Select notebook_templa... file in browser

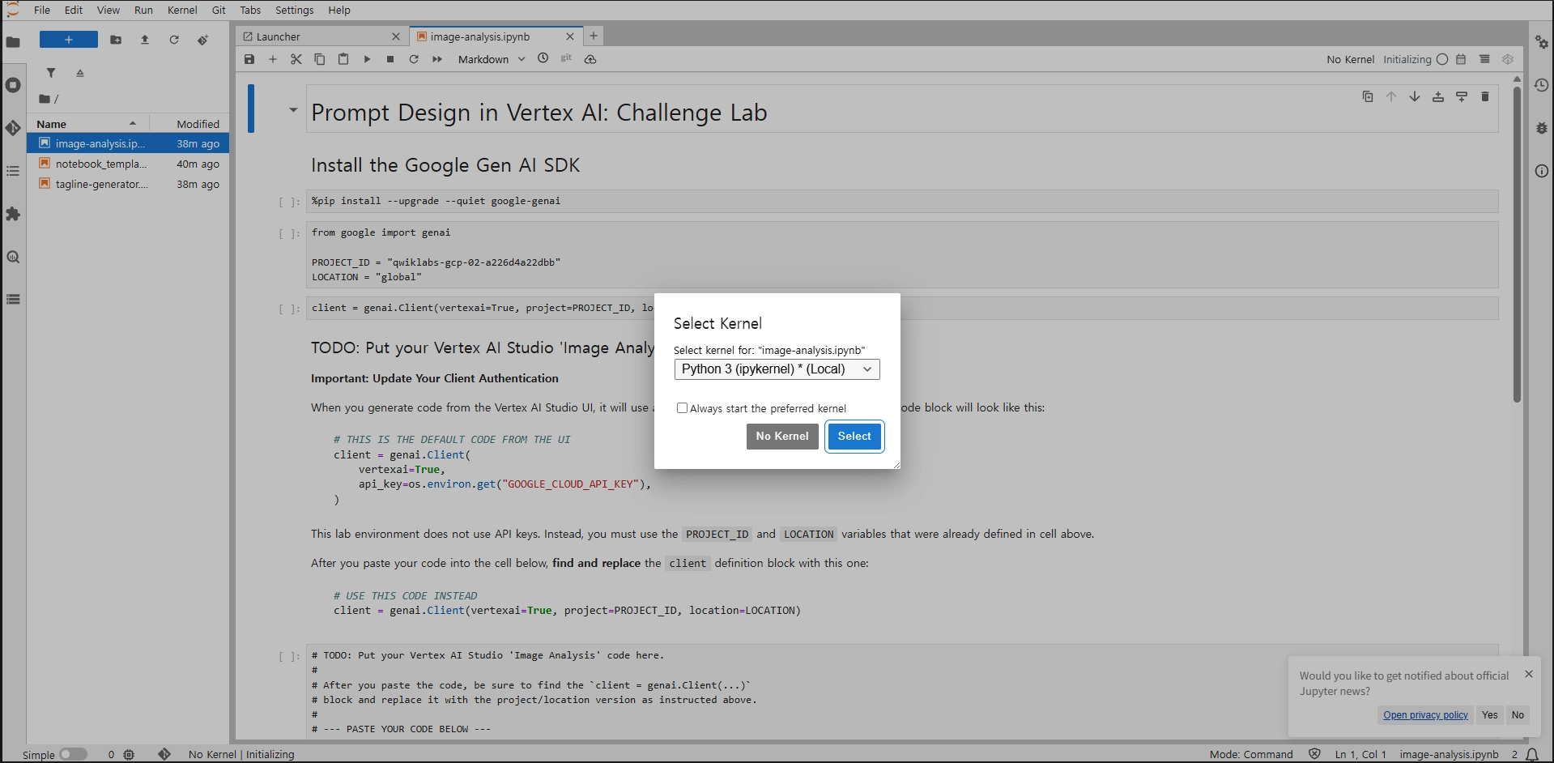(128, 164)
